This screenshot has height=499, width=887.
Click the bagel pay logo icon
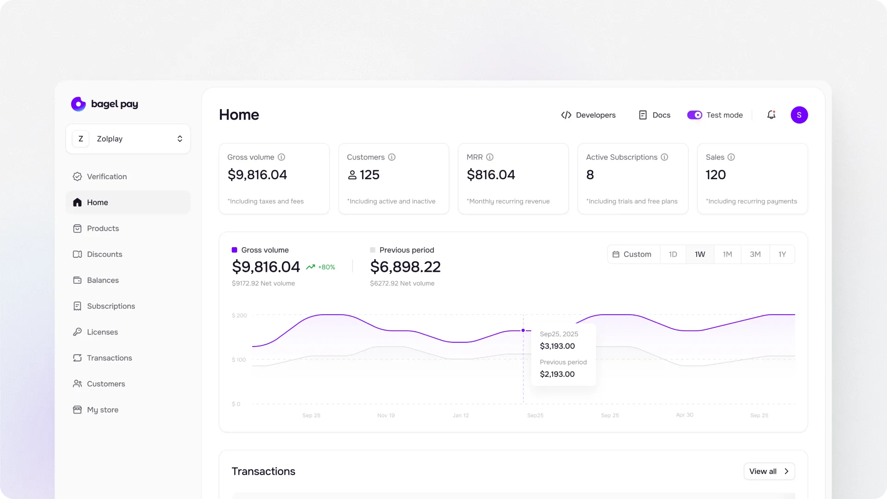point(78,104)
